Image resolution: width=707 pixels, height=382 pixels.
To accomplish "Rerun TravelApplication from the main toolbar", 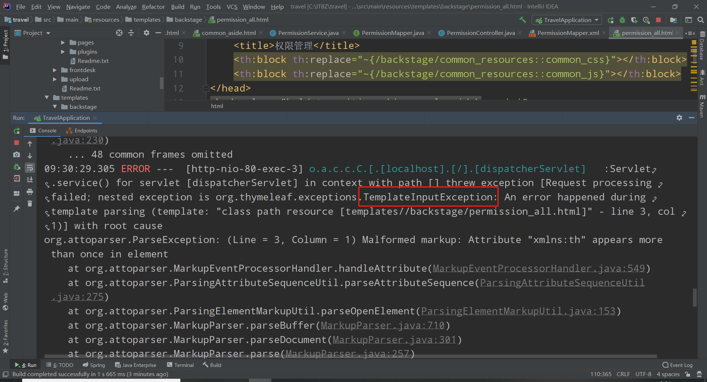I will (611, 20).
